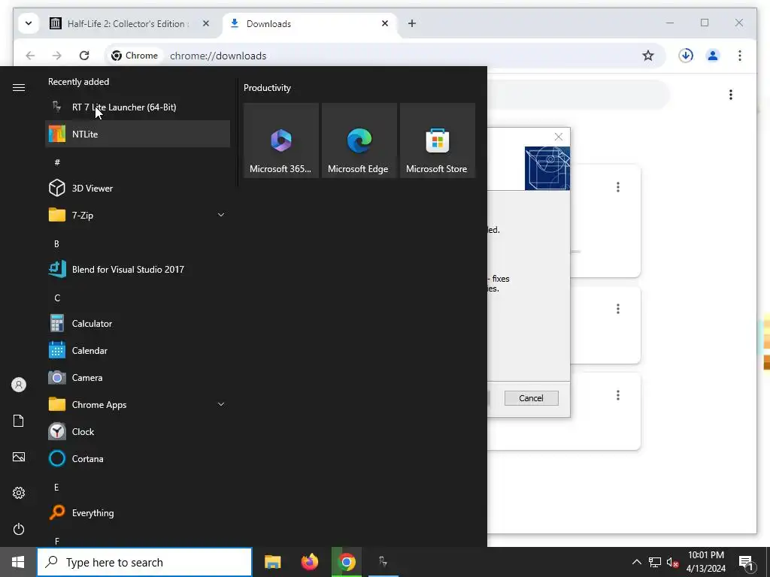Open Settings gear in Start sidebar
770x577 pixels.
19,493
